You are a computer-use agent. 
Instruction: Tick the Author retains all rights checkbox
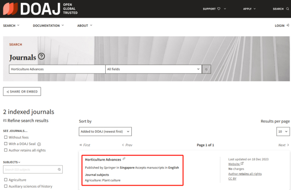tap(6, 150)
